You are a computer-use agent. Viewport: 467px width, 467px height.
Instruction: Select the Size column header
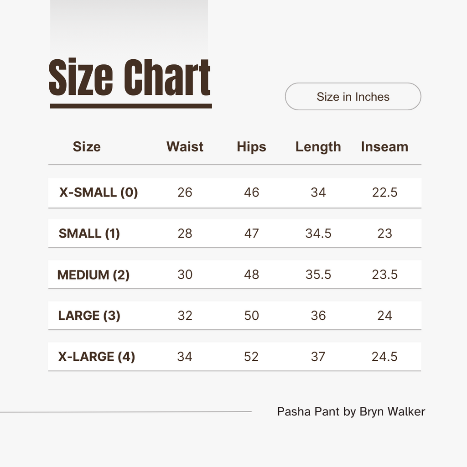pyautogui.click(x=87, y=147)
